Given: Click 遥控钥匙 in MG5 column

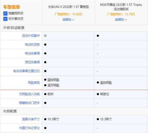Looking at the screenshot, I should 106,83.
